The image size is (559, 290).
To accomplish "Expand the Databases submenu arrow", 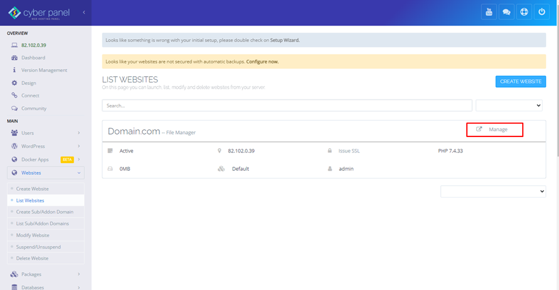I will point(78,287).
